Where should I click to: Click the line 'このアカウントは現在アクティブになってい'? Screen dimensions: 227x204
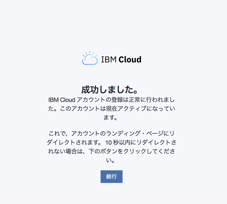(x=117, y=109)
